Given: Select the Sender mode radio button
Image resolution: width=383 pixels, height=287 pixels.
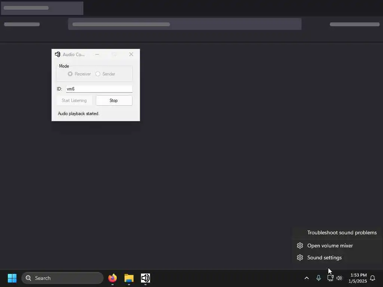Looking at the screenshot, I should 98,74.
